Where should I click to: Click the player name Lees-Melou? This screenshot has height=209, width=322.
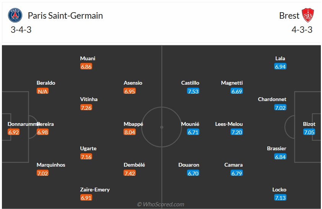(x=229, y=124)
